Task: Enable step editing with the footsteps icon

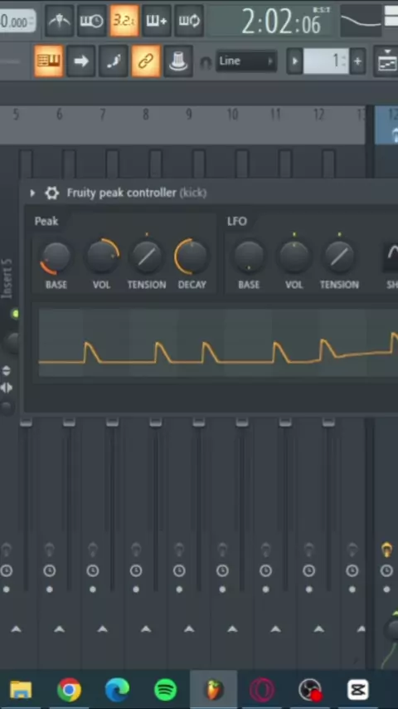Action: pos(114,61)
